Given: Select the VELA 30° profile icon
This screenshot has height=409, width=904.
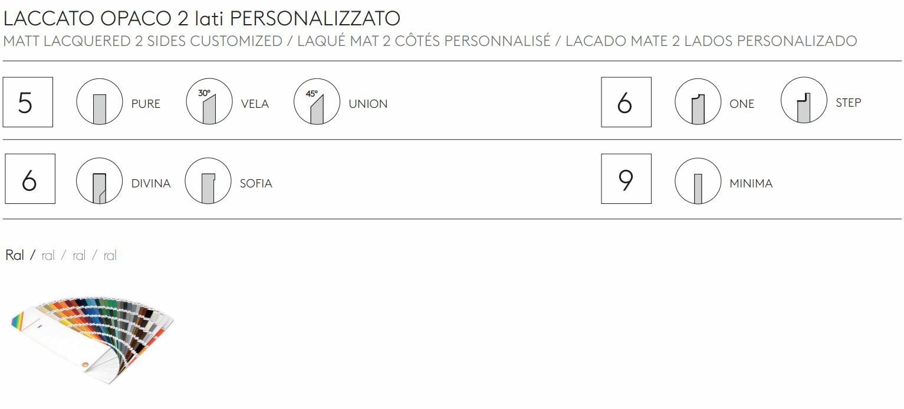Looking at the screenshot, I should tap(209, 101).
